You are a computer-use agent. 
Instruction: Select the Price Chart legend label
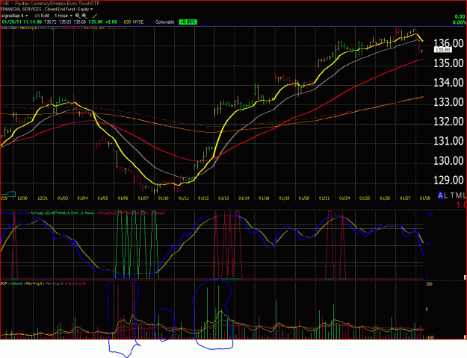click(x=10, y=28)
